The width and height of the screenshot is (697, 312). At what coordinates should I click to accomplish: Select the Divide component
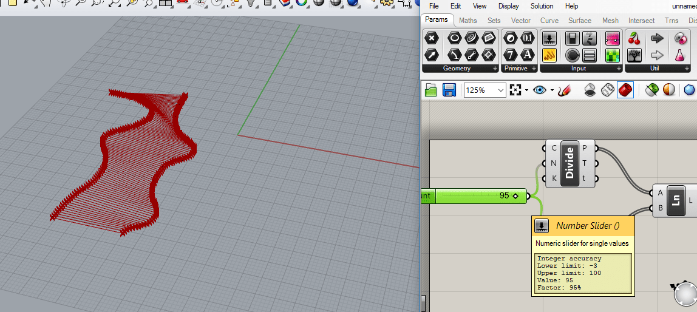point(570,163)
